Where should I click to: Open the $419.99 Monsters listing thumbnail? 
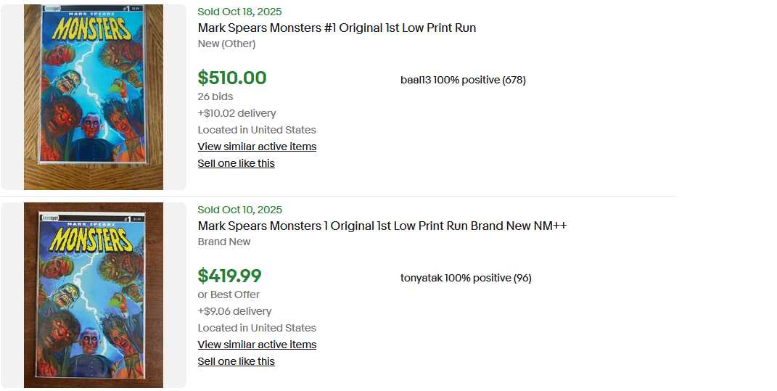coord(94,295)
